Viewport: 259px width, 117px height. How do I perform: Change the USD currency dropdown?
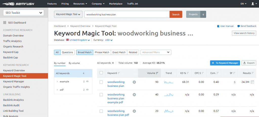click(x=109, y=40)
